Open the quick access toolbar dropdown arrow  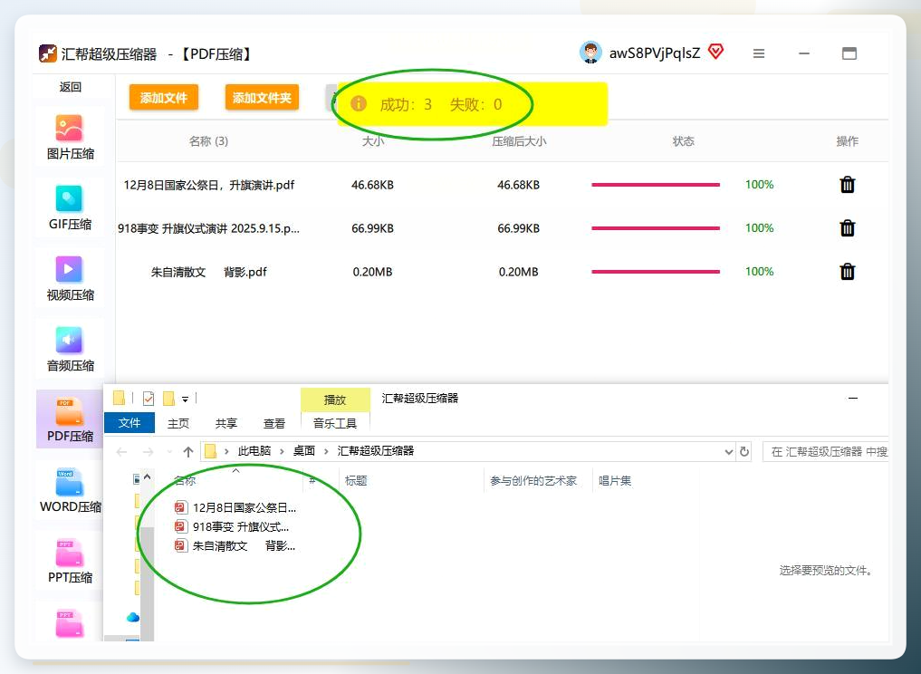pos(185,399)
